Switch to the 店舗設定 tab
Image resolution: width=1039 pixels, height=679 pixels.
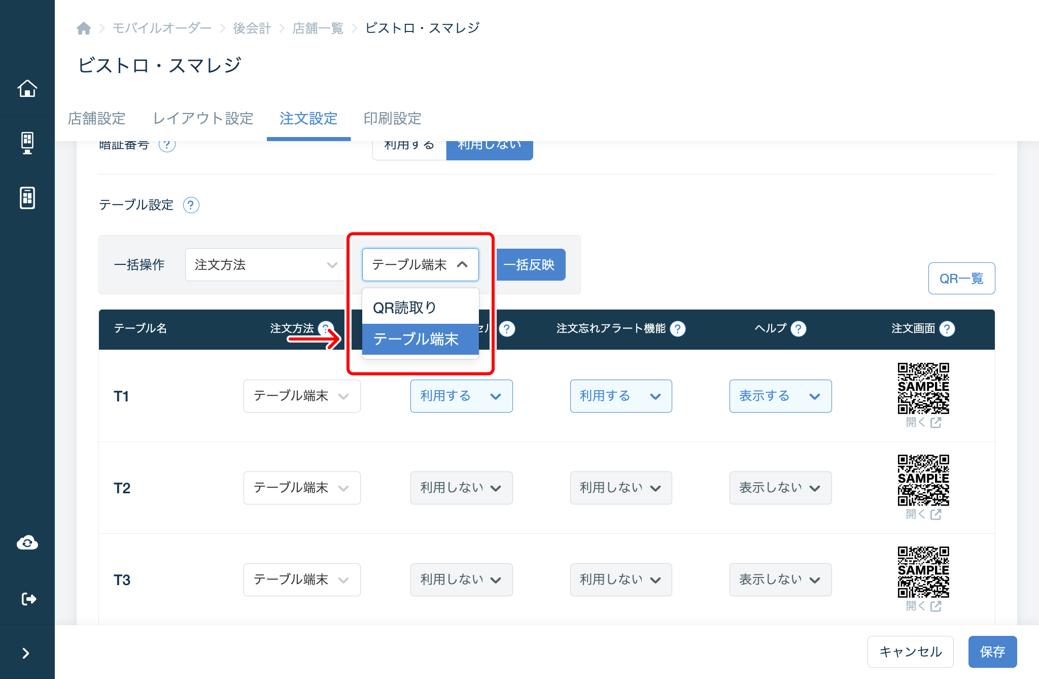tap(97, 119)
